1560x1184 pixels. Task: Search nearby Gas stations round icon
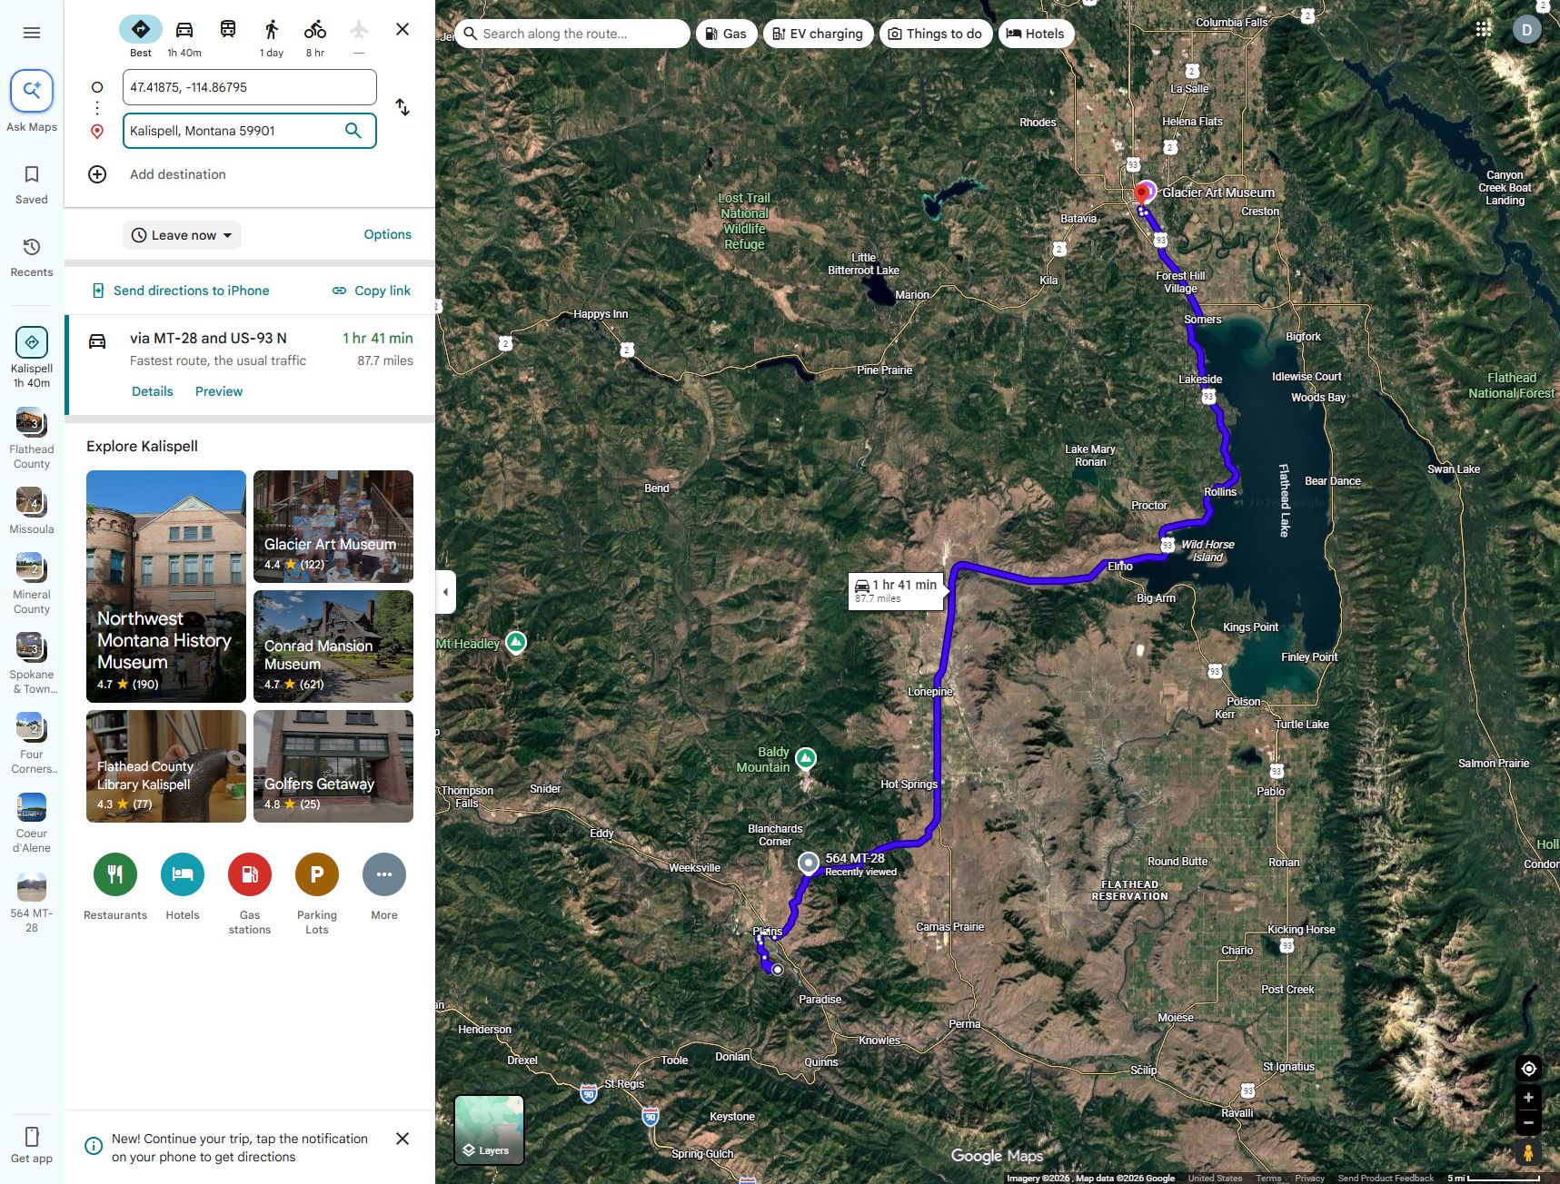coord(250,874)
